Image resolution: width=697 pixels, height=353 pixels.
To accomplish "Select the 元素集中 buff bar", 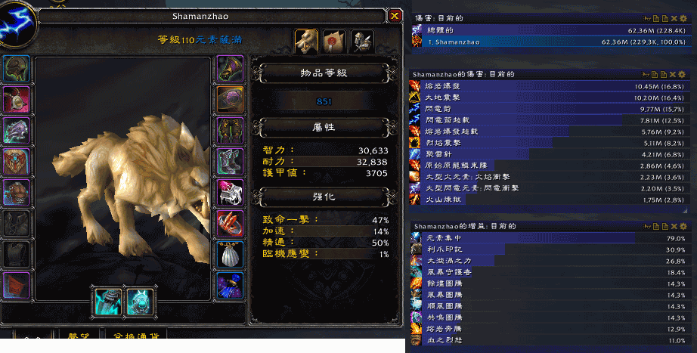I will [549, 238].
